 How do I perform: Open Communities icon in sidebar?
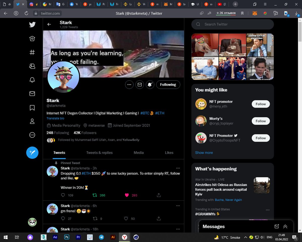32,66
